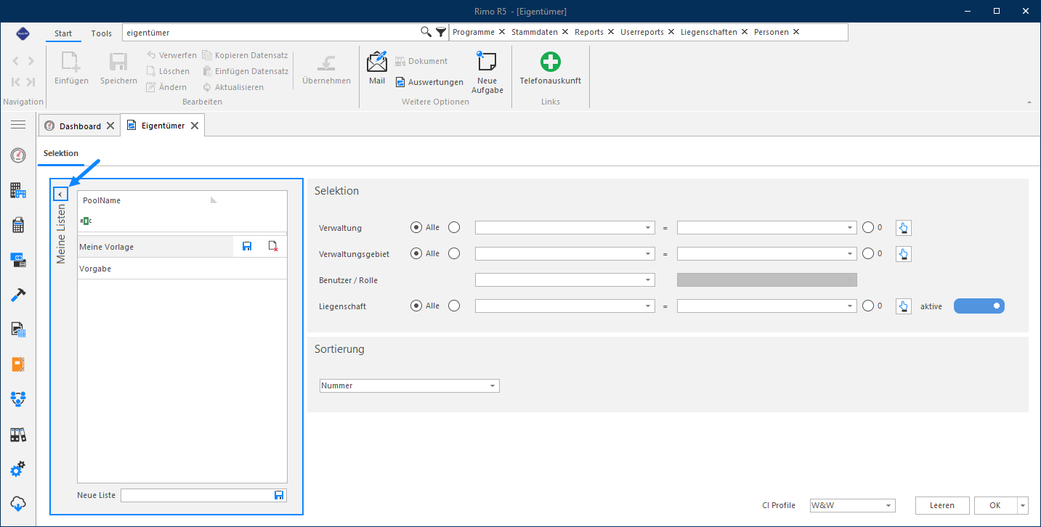Image resolution: width=1041 pixels, height=527 pixels.
Task: Select the Selektion tab
Action: click(x=61, y=153)
